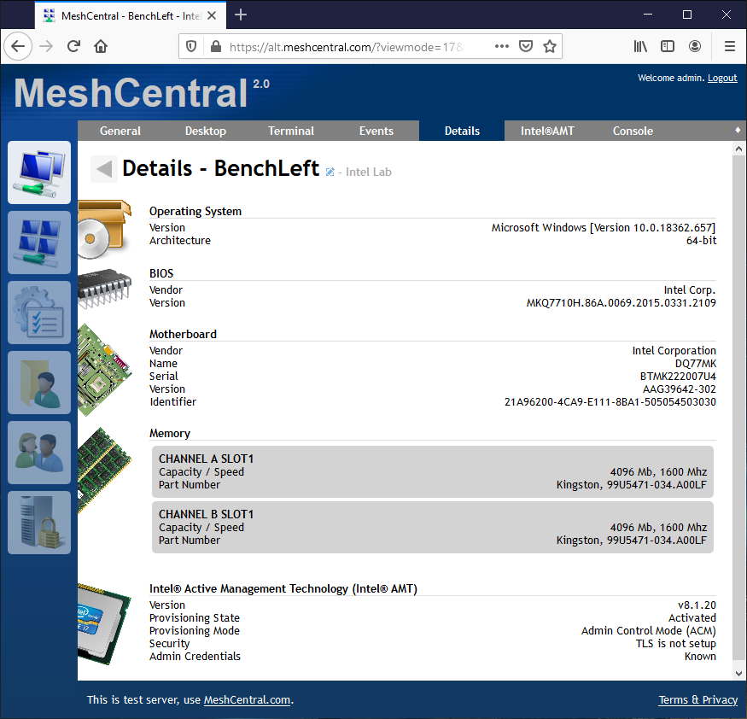
Task: Click the edit pencil icon next to BenchLeft
Action: tap(330, 172)
